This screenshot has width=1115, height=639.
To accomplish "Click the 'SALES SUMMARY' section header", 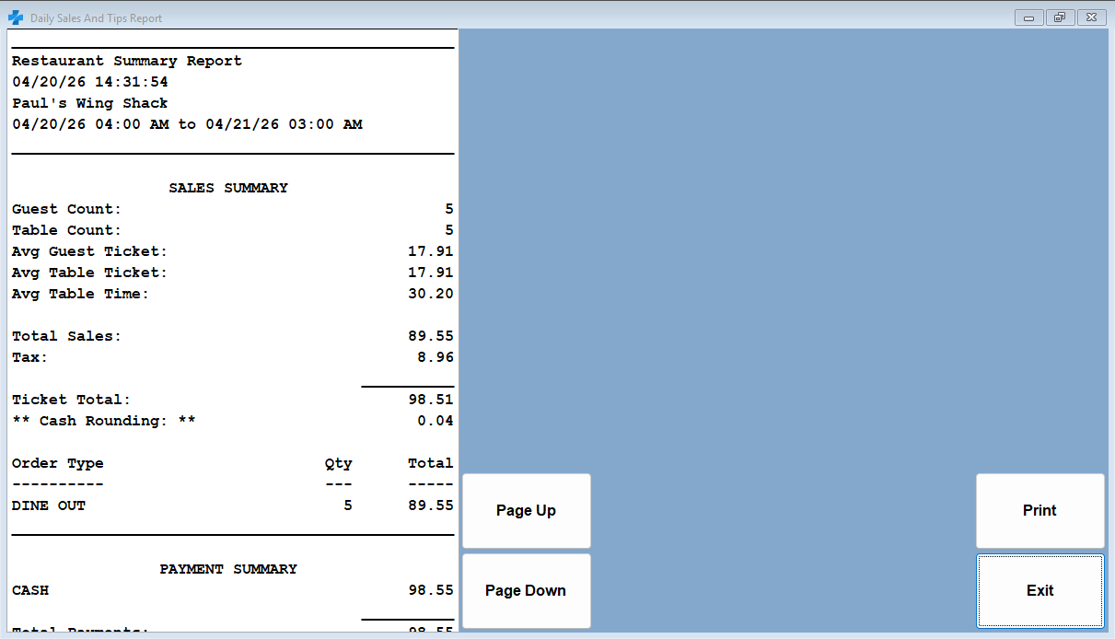I will click(x=228, y=188).
